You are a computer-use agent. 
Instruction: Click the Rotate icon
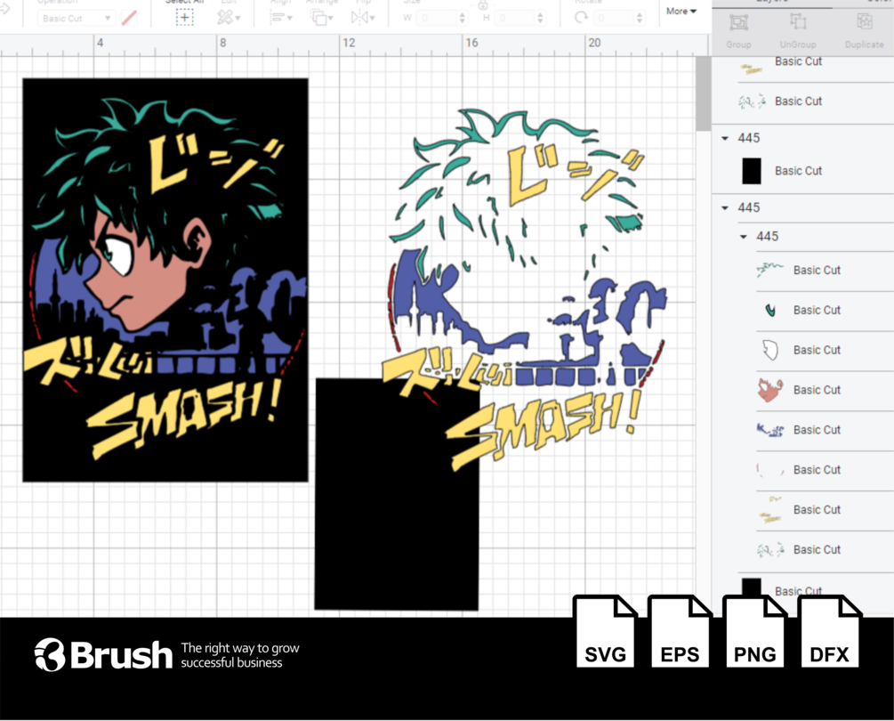pos(581,18)
